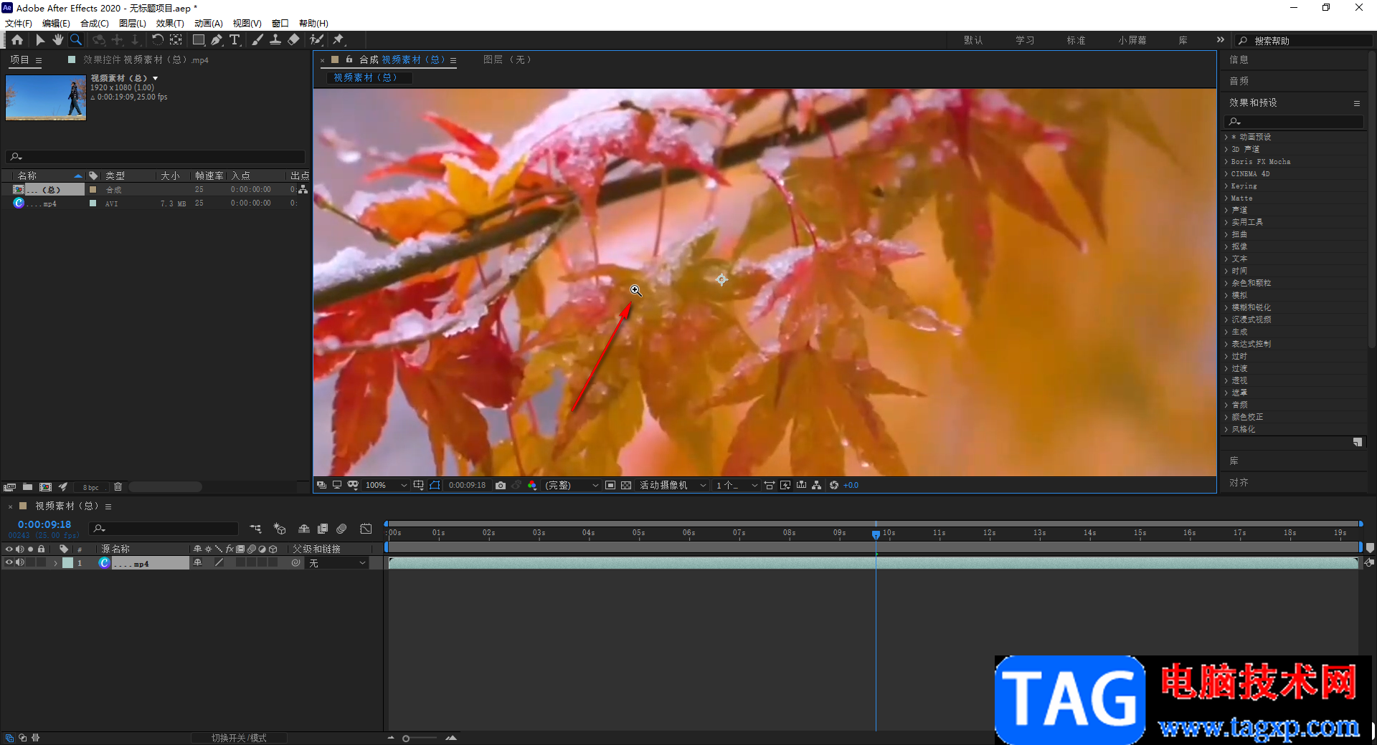
Task: Select the Clone Stamp tool
Action: click(x=275, y=40)
